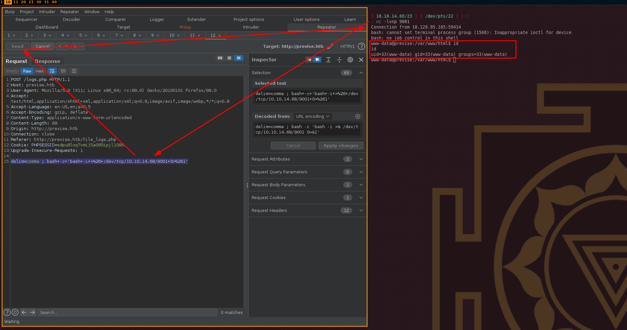Select Repeater request tab 5
627x330 pixels.
81,35
